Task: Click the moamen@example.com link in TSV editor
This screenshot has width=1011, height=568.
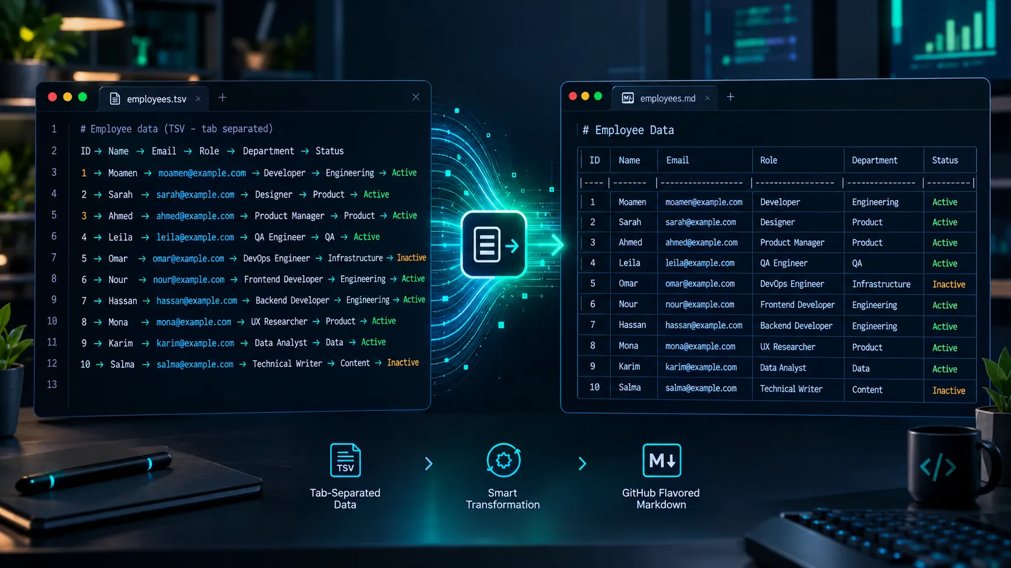Action: point(202,173)
